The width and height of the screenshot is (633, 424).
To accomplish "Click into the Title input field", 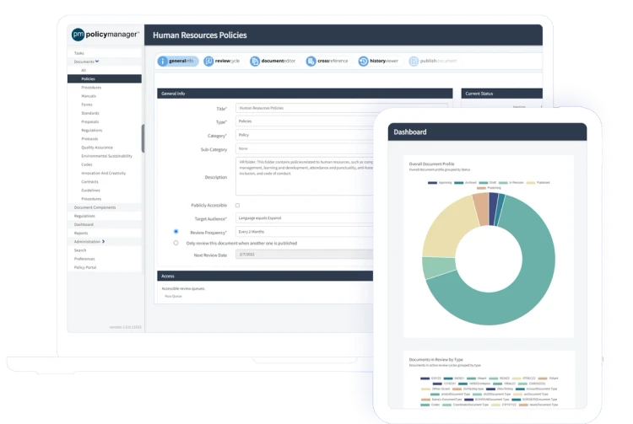I will point(342,108).
